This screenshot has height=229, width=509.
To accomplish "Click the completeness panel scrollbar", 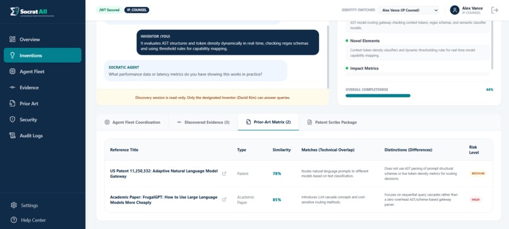I will 493,45.
